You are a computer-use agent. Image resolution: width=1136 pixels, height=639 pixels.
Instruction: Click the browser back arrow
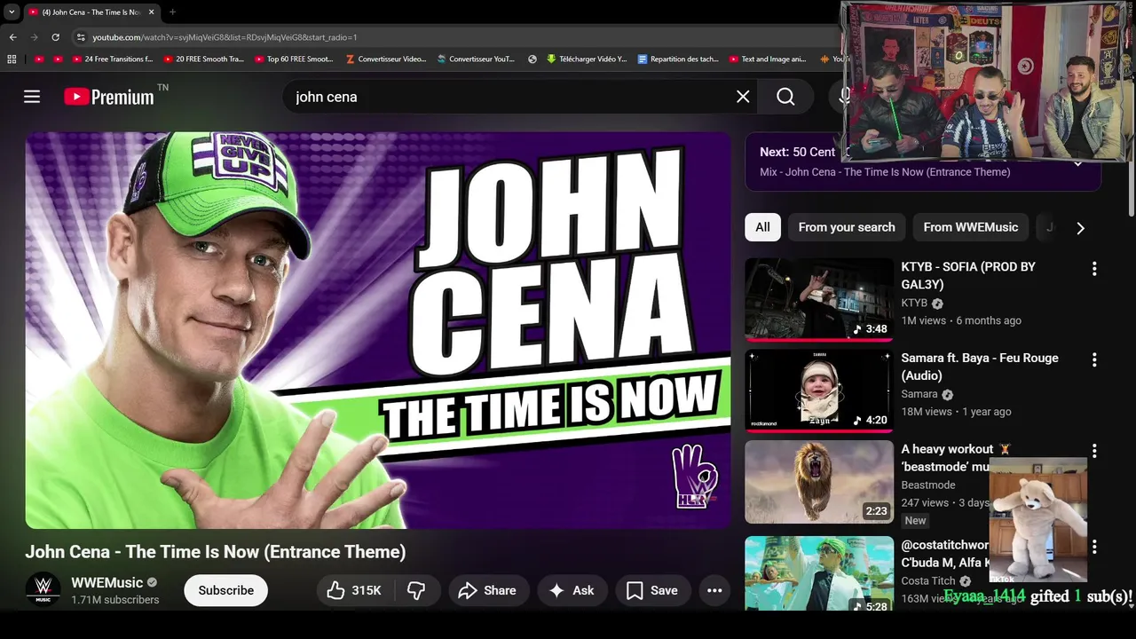[12, 37]
